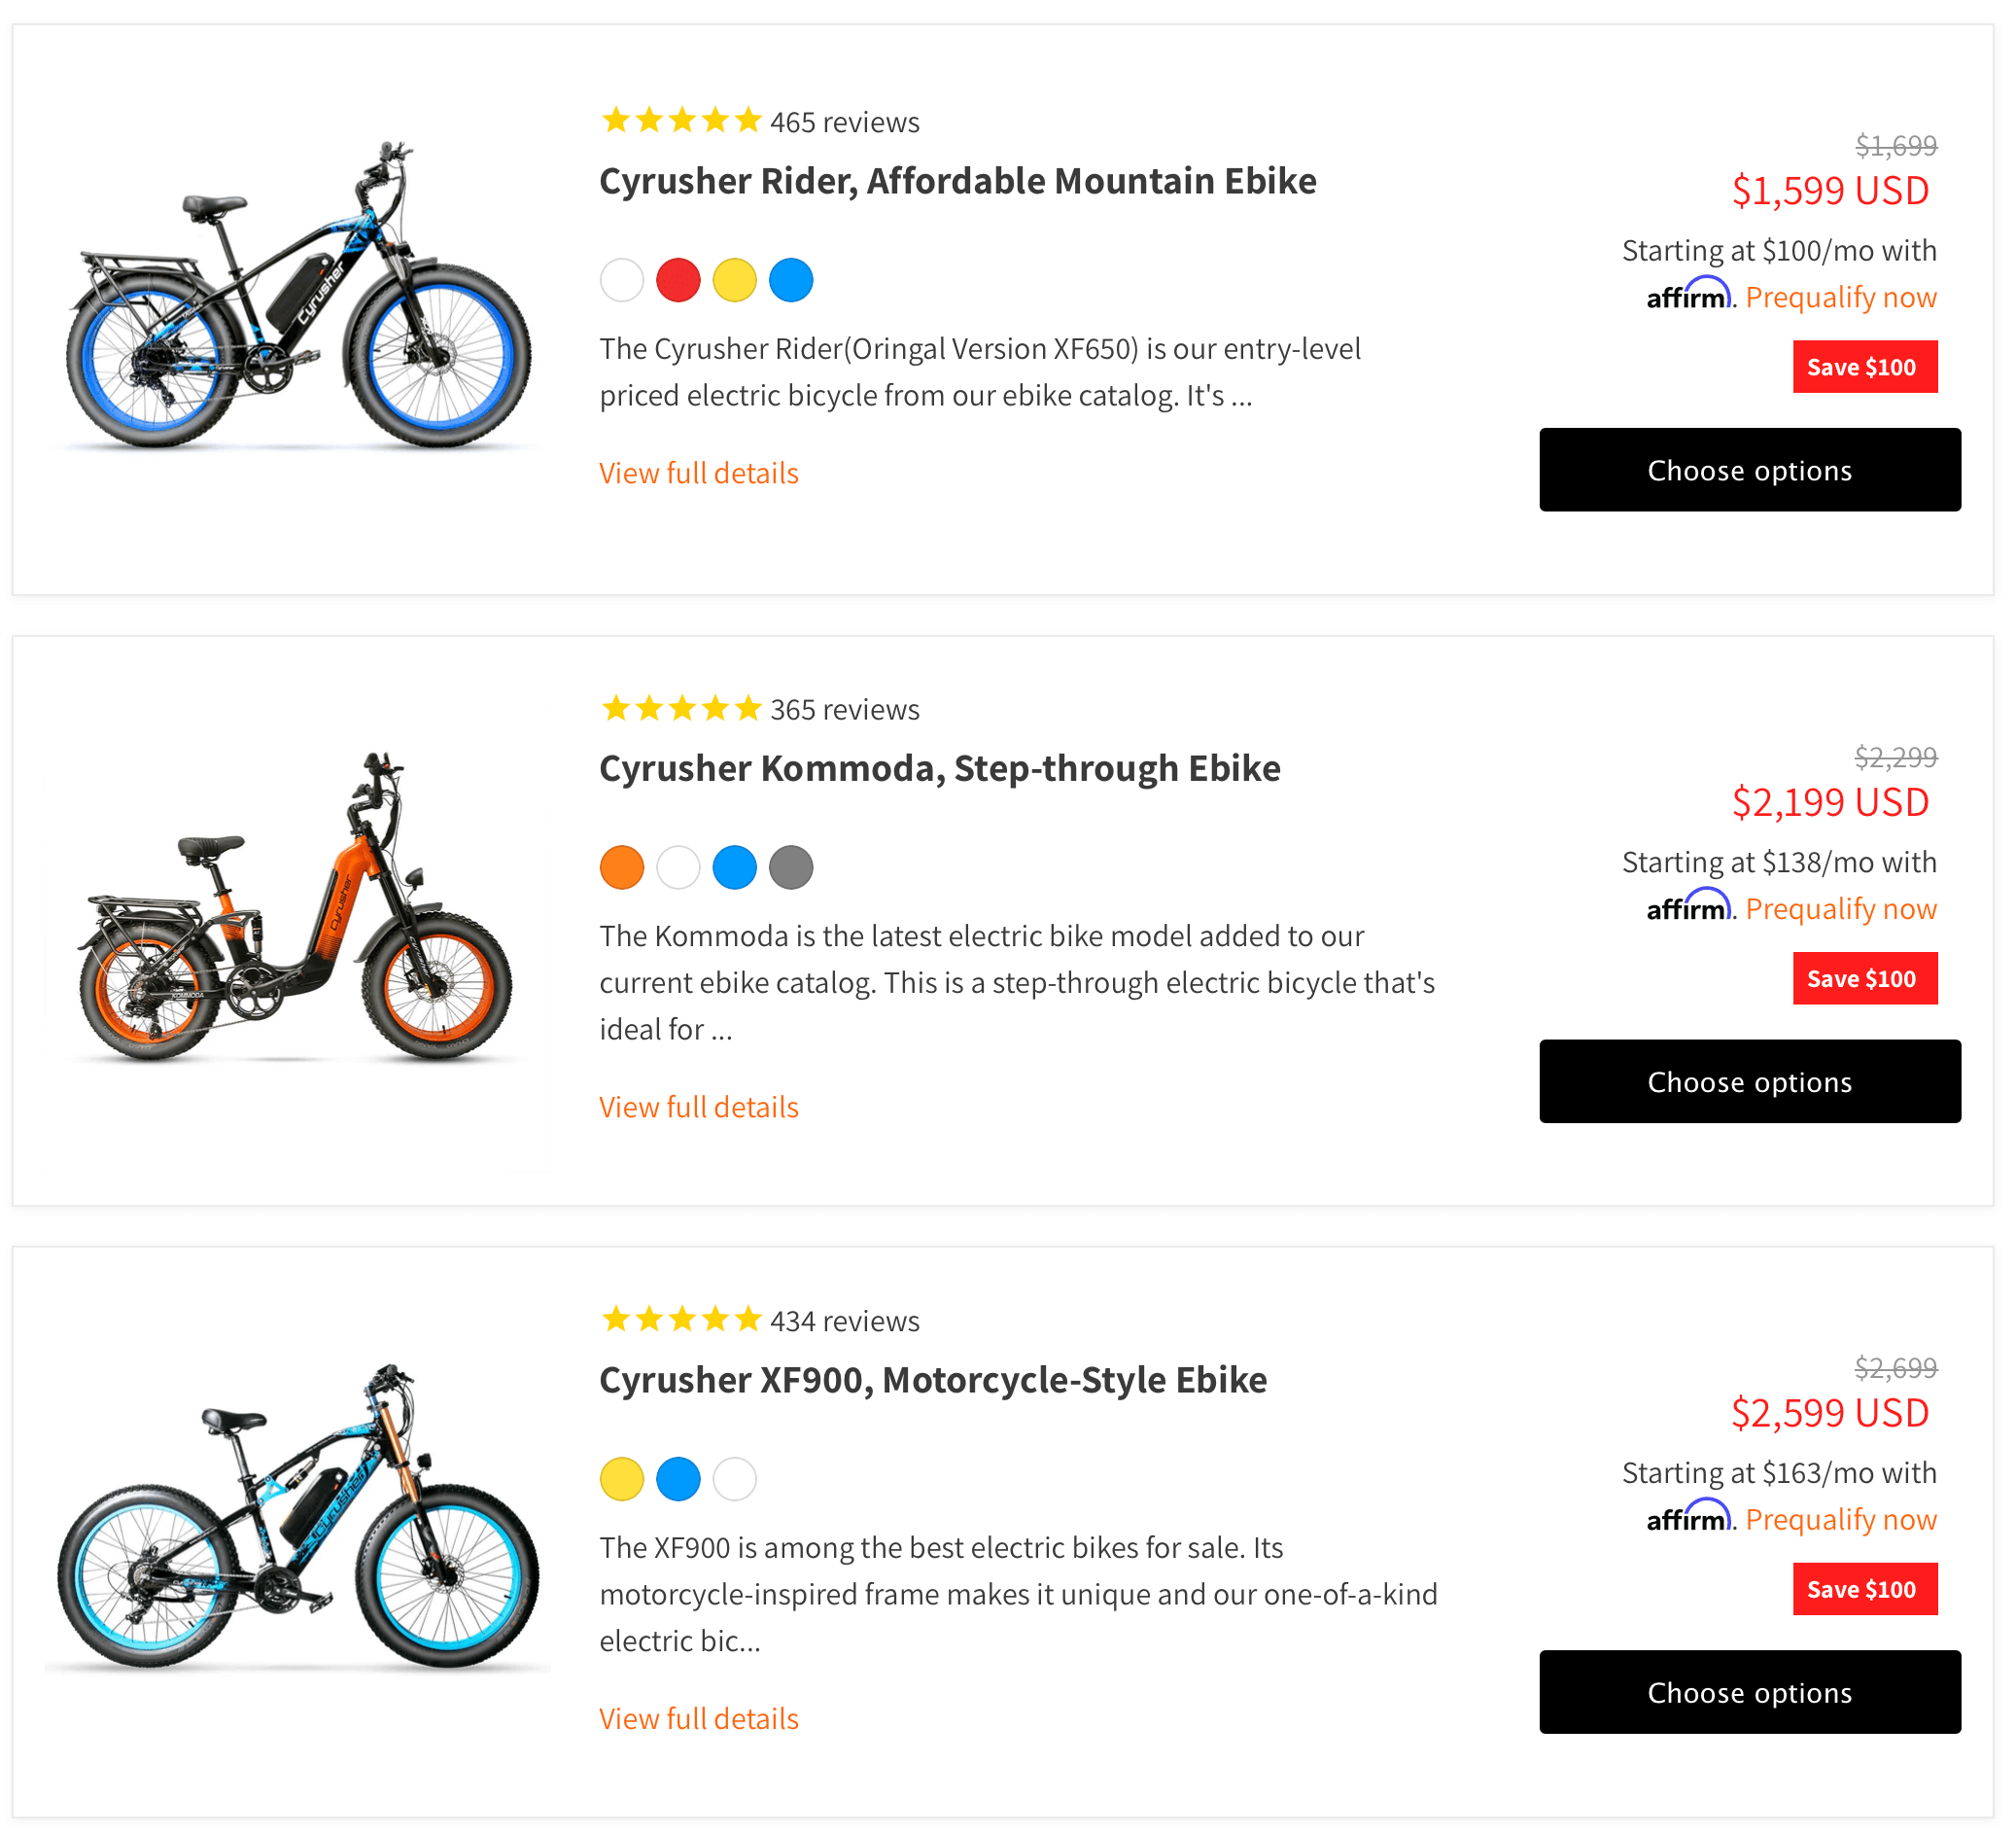This screenshot has width=2016, height=1834.
Task: Open View full details for XF900
Action: tap(699, 1719)
